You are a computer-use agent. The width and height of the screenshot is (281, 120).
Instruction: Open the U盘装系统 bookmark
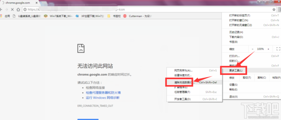click(x=27, y=16)
